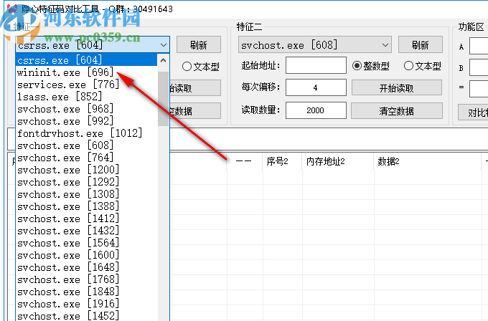Screen dimensions: 488x321
Task: Select svchost.exe [1308] entry
Action: coord(87,194)
